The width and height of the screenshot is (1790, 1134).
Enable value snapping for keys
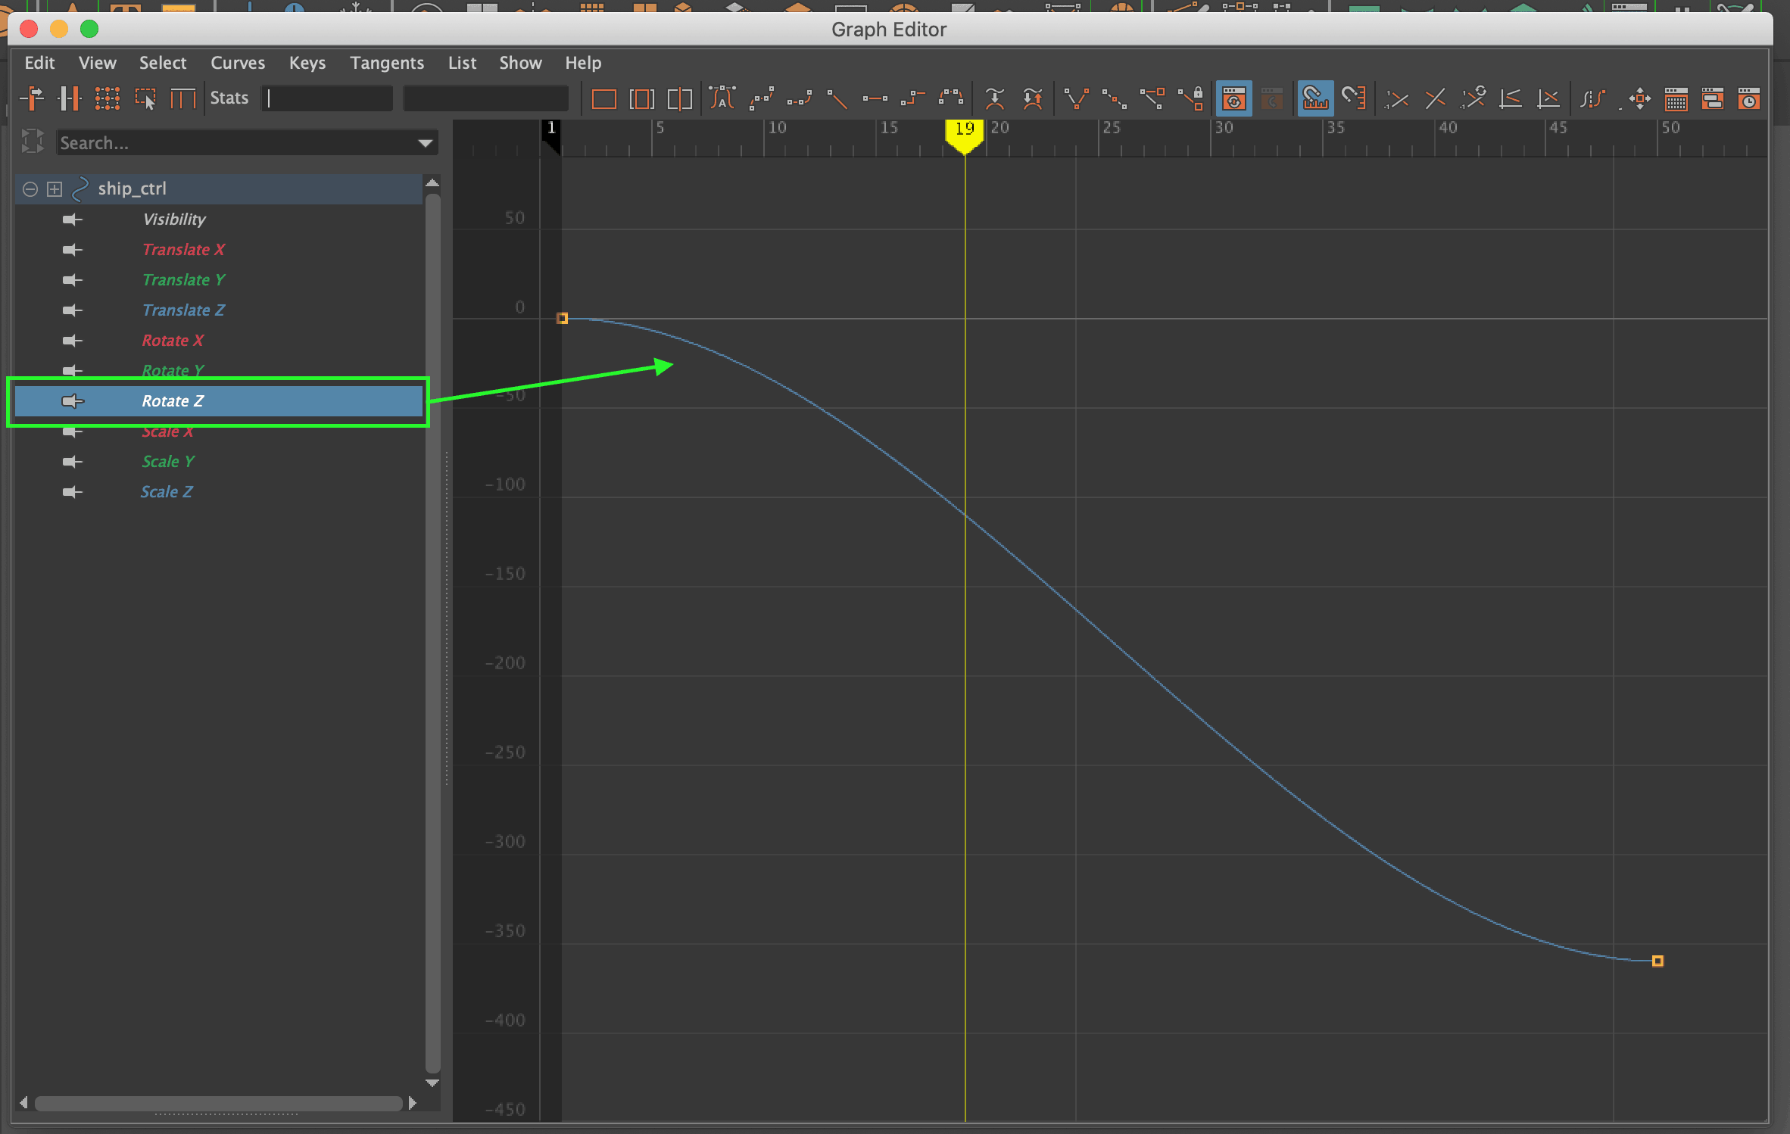tap(1355, 98)
